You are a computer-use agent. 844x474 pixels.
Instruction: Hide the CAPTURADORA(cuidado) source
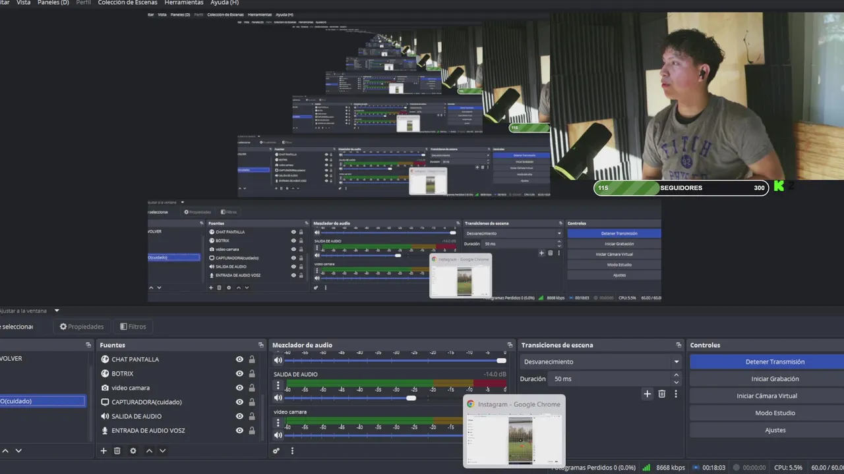[239, 402]
